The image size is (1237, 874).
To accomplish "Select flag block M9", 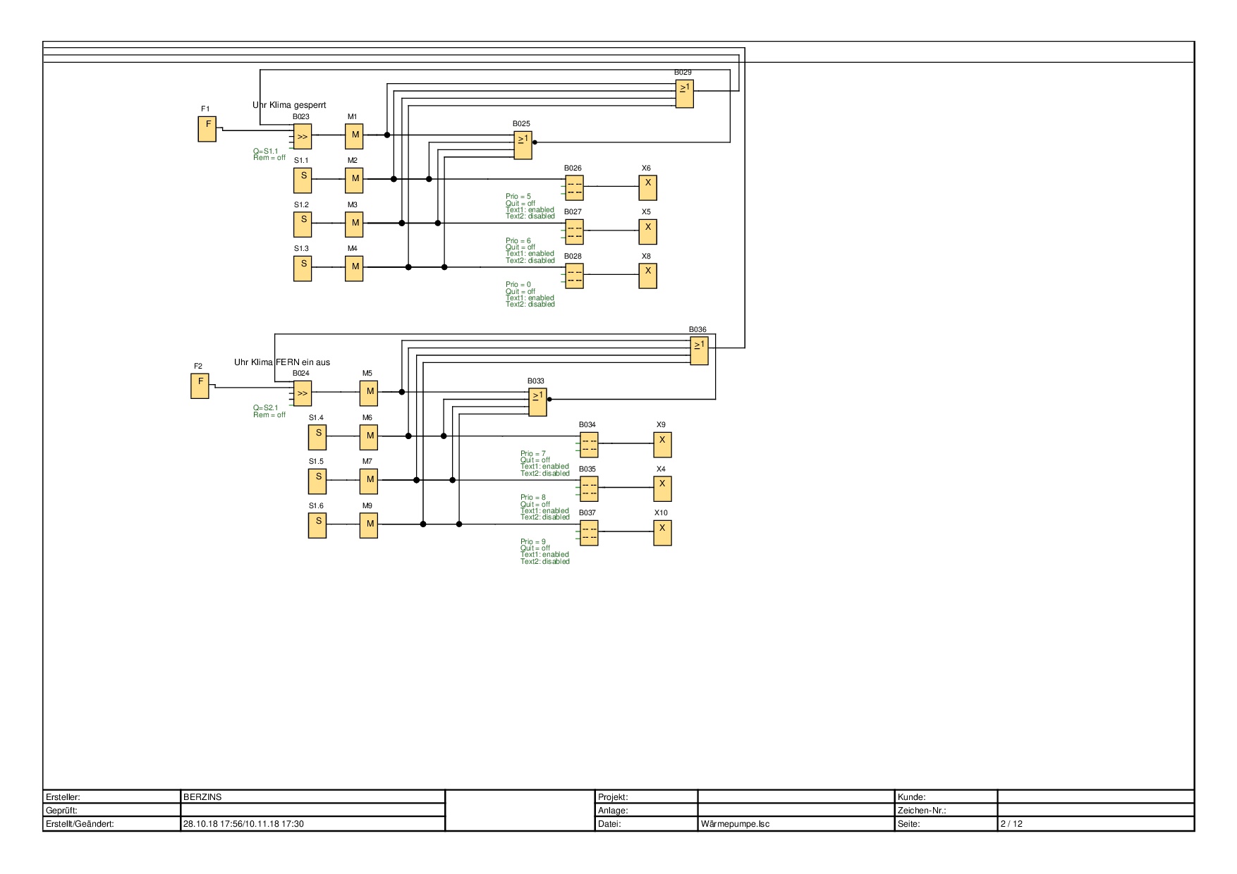I will [369, 524].
